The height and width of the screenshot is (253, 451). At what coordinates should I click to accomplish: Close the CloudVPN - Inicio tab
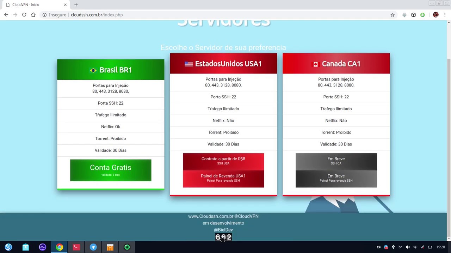pyautogui.click(x=65, y=5)
